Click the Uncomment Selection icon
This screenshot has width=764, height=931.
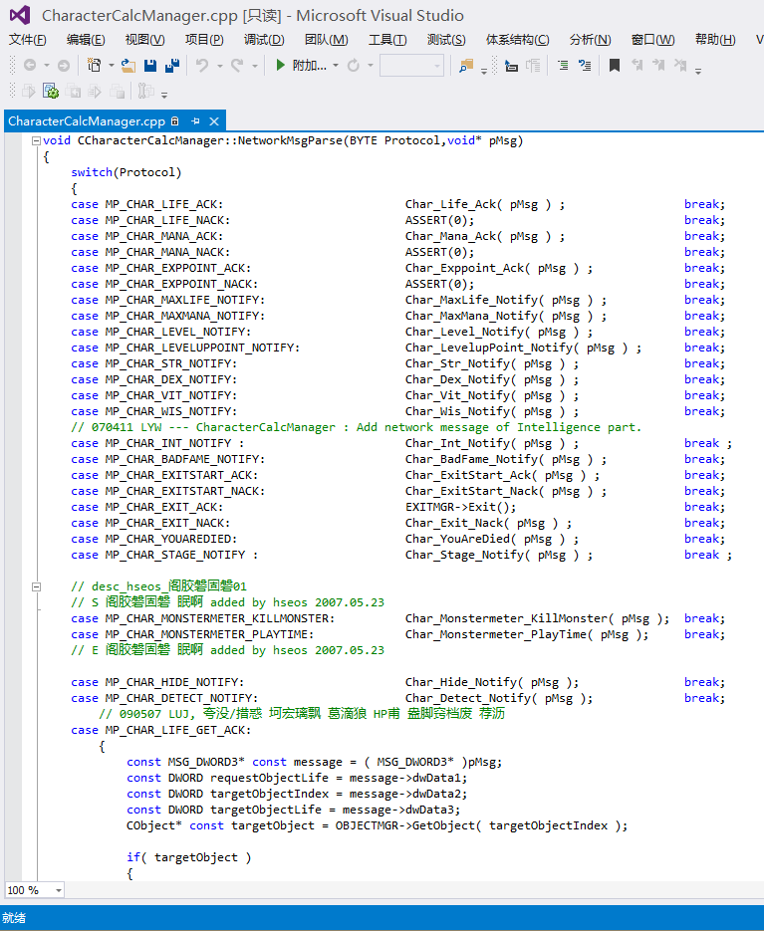pos(585,66)
